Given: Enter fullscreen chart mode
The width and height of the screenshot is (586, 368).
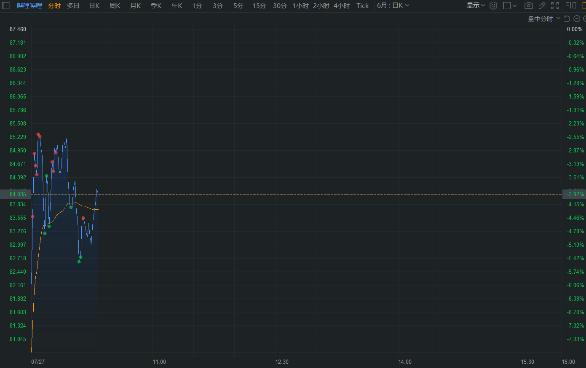Looking at the screenshot, I should point(555,5).
